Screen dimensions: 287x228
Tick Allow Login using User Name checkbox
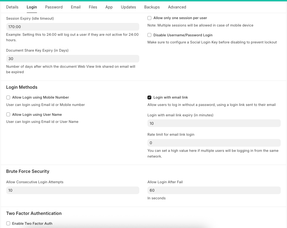(x=8, y=115)
